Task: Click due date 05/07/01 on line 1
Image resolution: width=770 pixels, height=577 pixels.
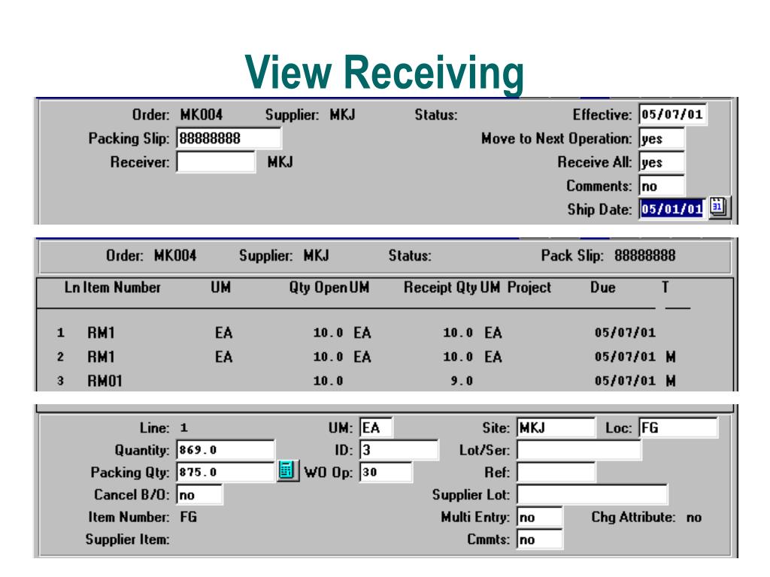Action: (x=625, y=333)
